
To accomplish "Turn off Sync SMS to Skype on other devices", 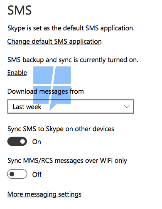I will tap(17, 142).
